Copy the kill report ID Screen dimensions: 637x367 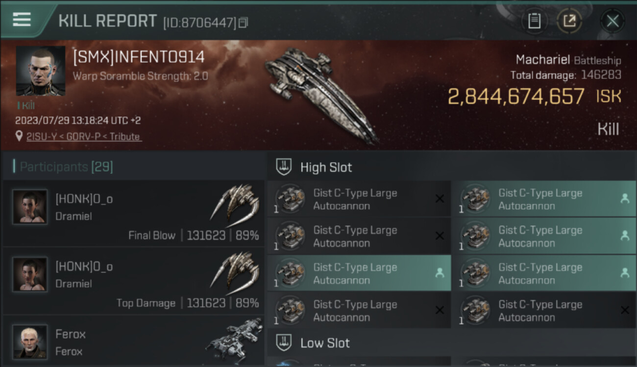(244, 23)
